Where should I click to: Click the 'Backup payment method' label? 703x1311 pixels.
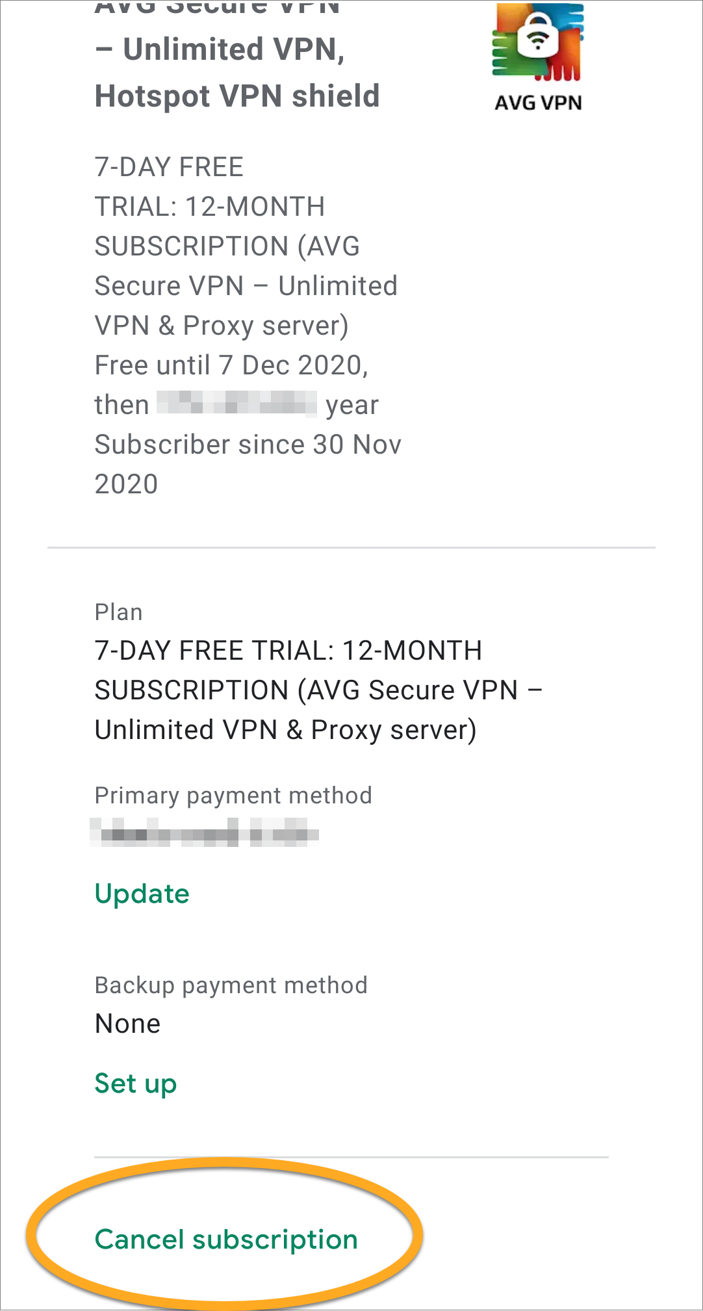[231, 985]
